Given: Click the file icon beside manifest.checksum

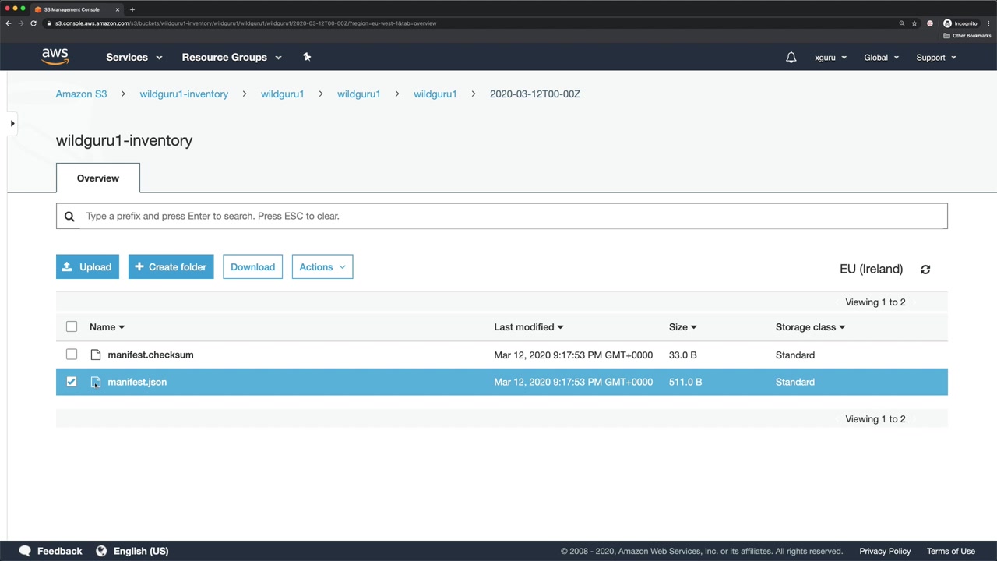Looking at the screenshot, I should point(96,355).
